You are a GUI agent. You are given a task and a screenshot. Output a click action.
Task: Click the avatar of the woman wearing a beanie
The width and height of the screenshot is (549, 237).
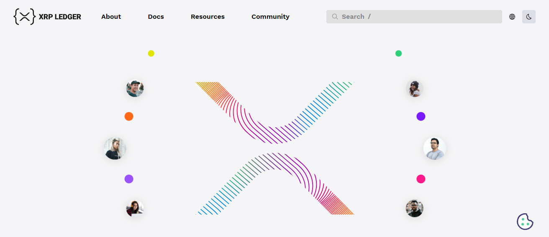tap(414, 89)
